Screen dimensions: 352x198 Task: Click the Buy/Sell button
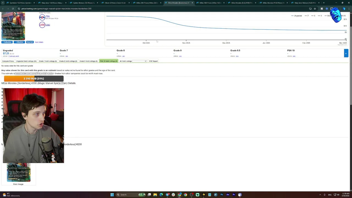30,42
